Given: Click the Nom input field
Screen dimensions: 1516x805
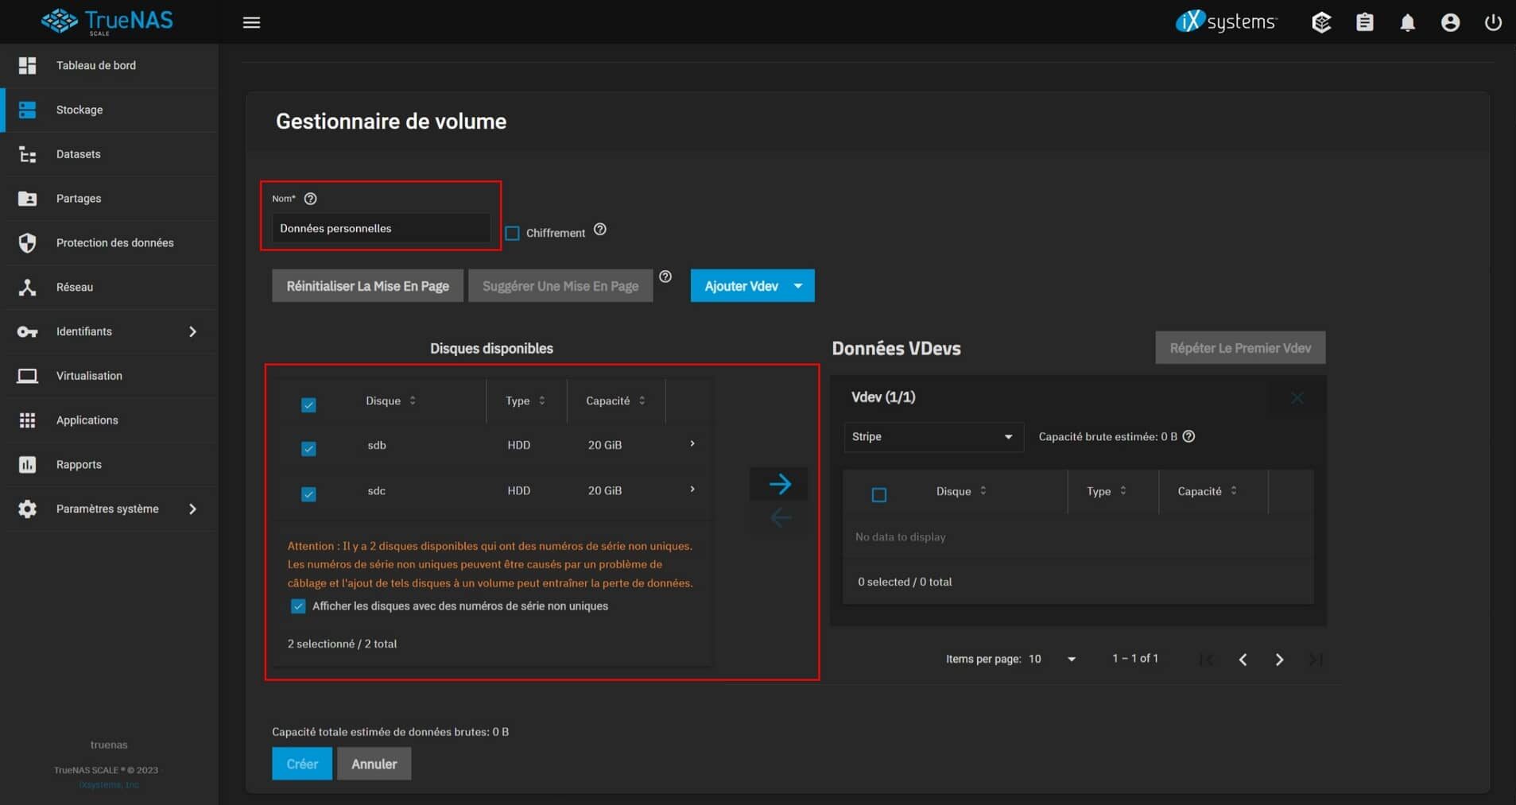Looking at the screenshot, I should point(381,228).
